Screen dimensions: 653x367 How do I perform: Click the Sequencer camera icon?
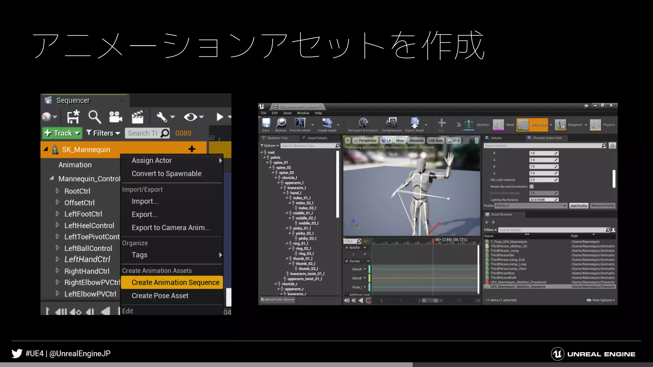pos(115,117)
